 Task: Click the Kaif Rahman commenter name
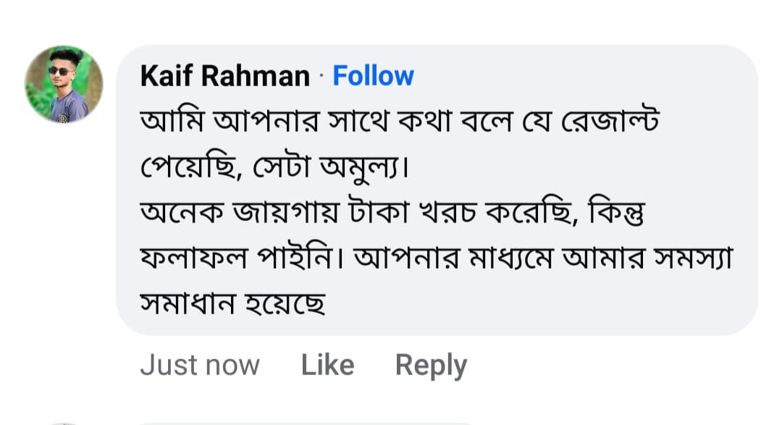(224, 76)
